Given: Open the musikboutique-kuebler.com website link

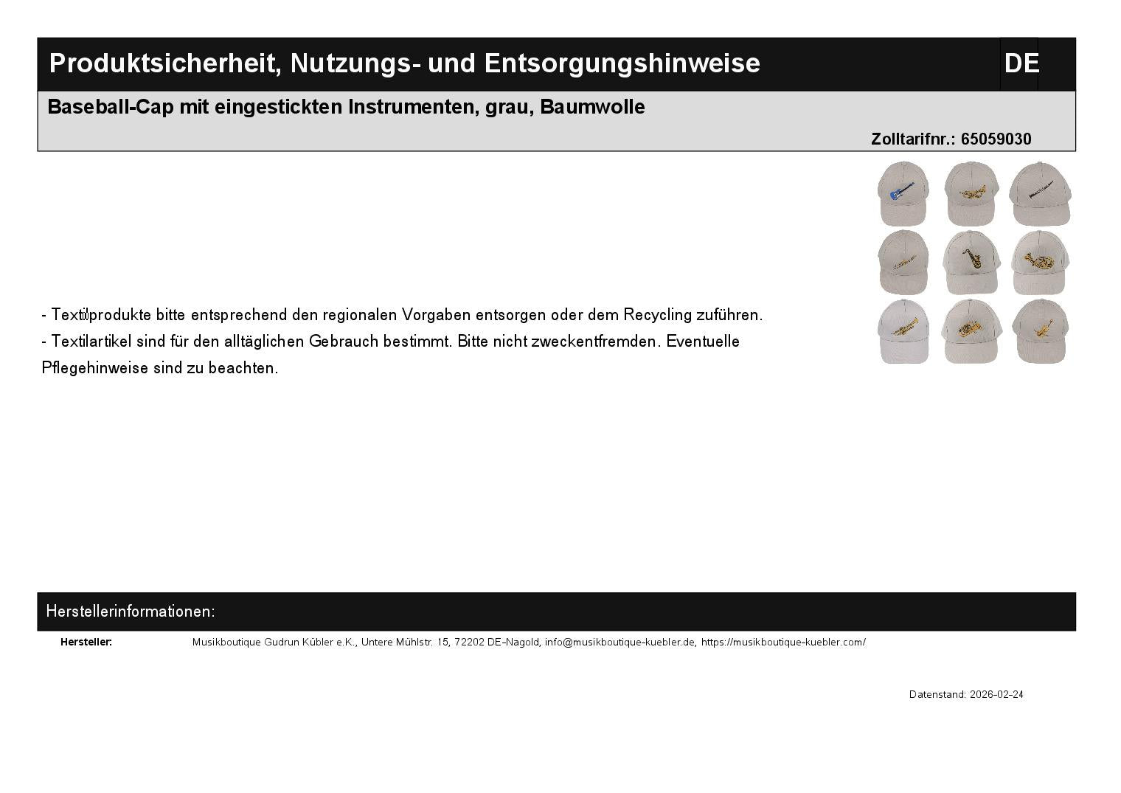Looking at the screenshot, I should click(783, 643).
